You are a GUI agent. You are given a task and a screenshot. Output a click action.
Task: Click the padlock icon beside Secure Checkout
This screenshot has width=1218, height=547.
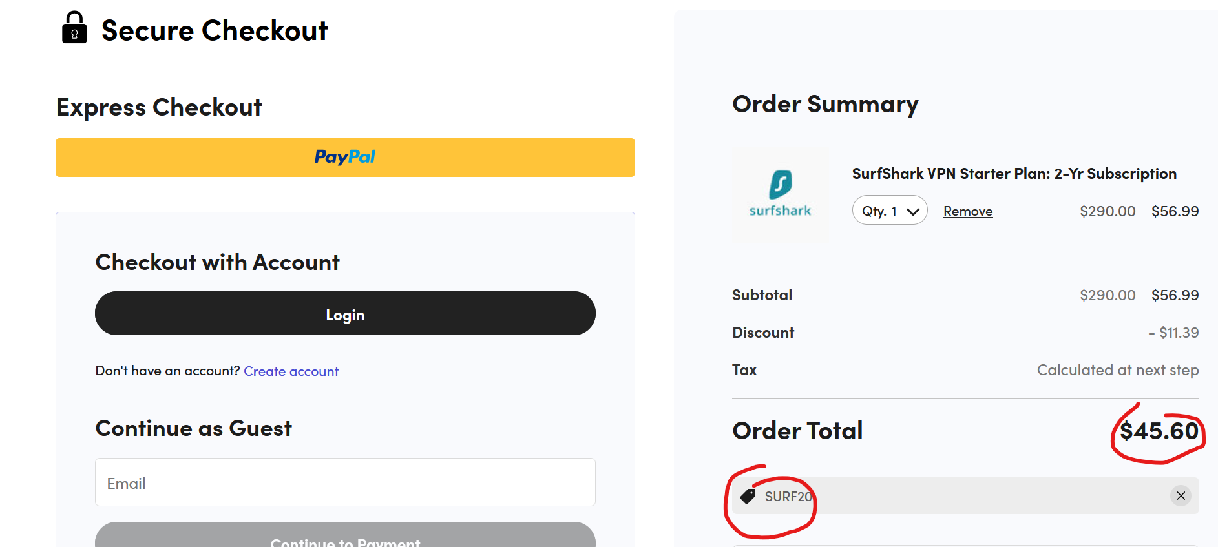tap(74, 30)
